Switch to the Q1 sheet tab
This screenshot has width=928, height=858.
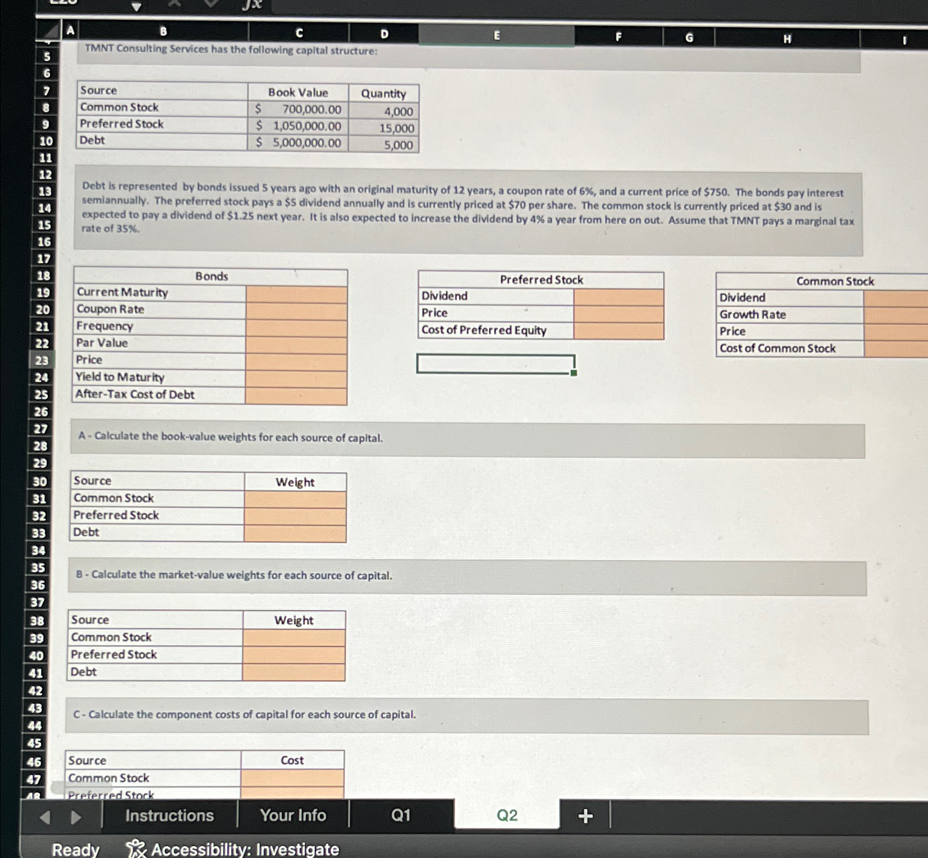401,815
